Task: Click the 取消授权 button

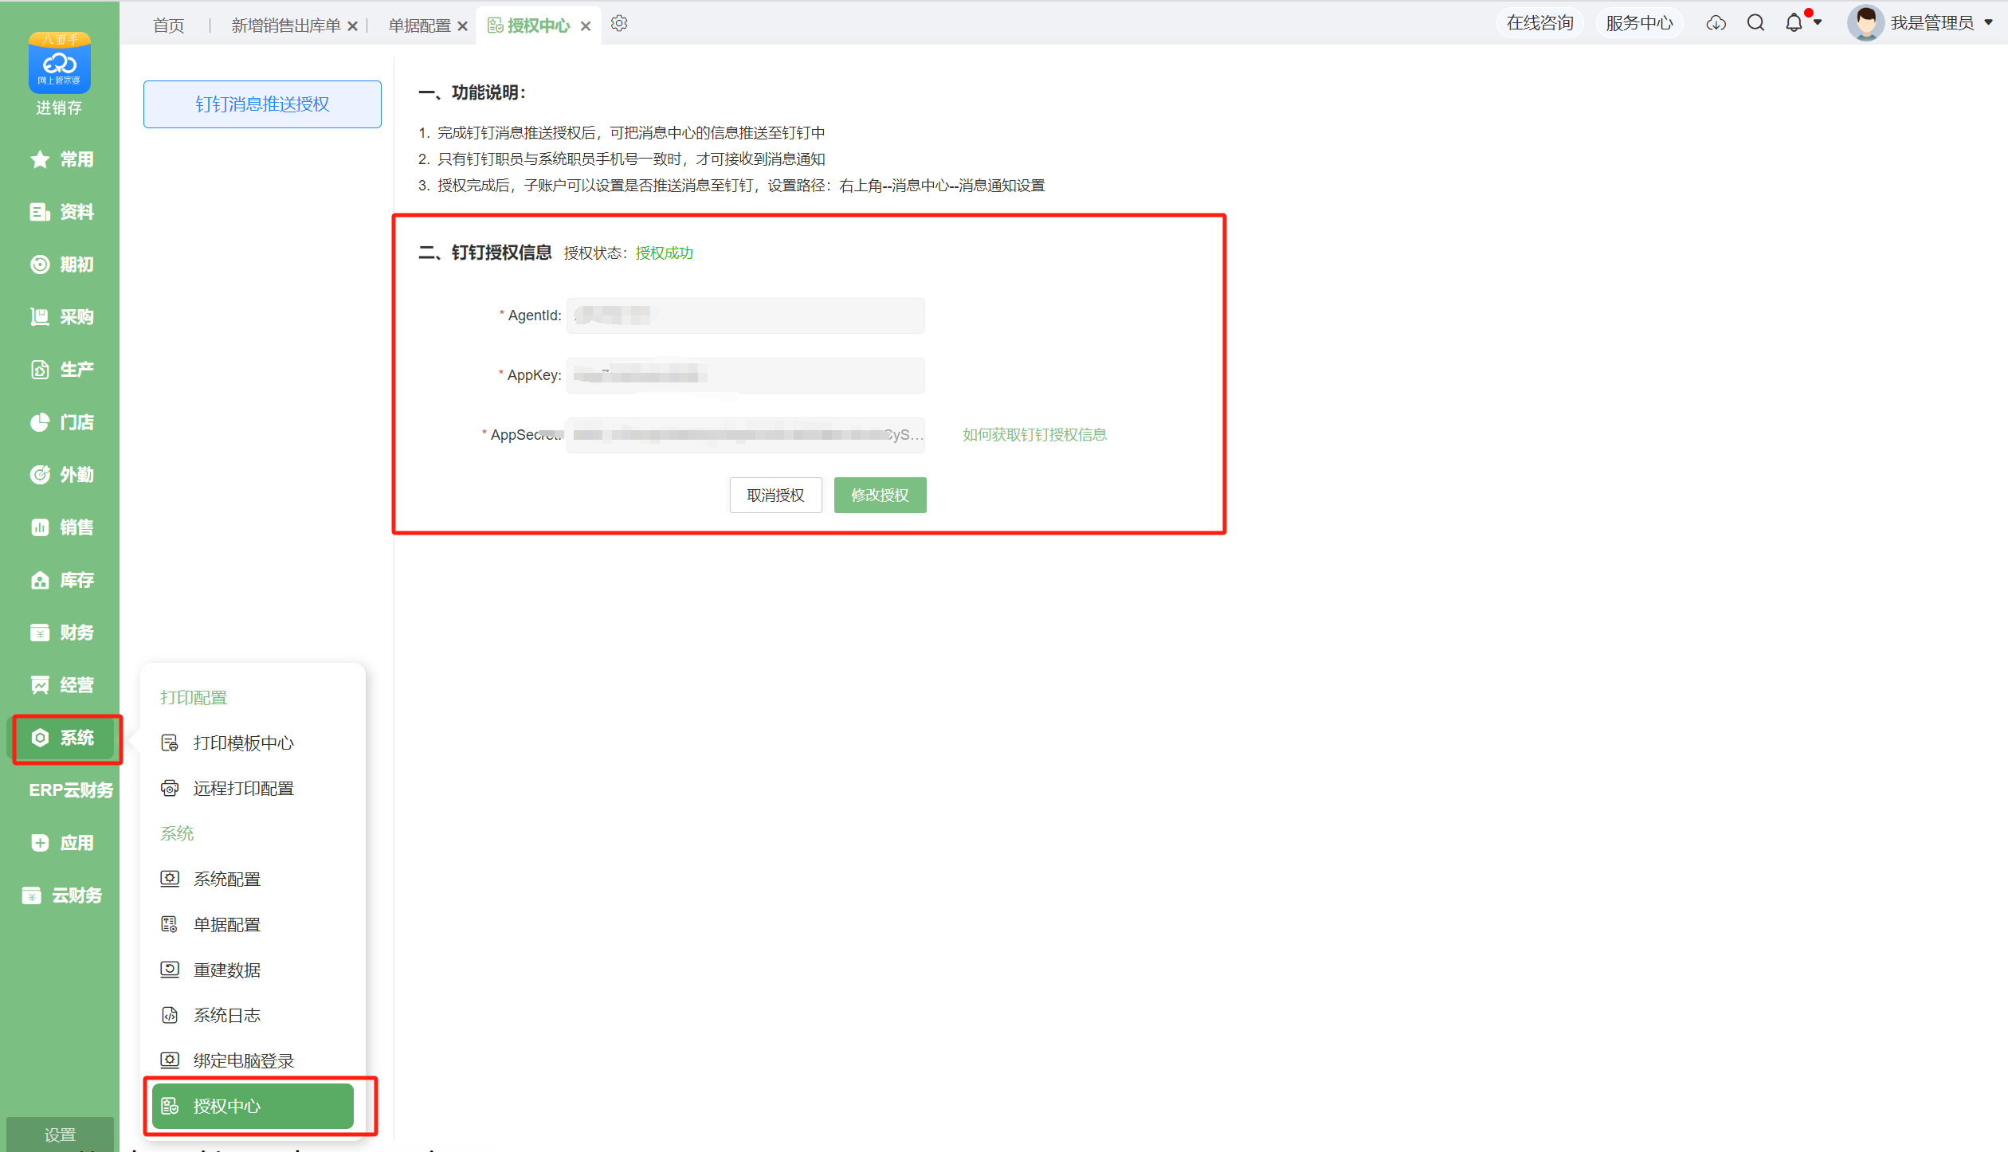Action: click(x=775, y=496)
